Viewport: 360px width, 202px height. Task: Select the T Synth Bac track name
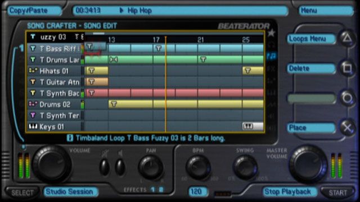click(60, 93)
